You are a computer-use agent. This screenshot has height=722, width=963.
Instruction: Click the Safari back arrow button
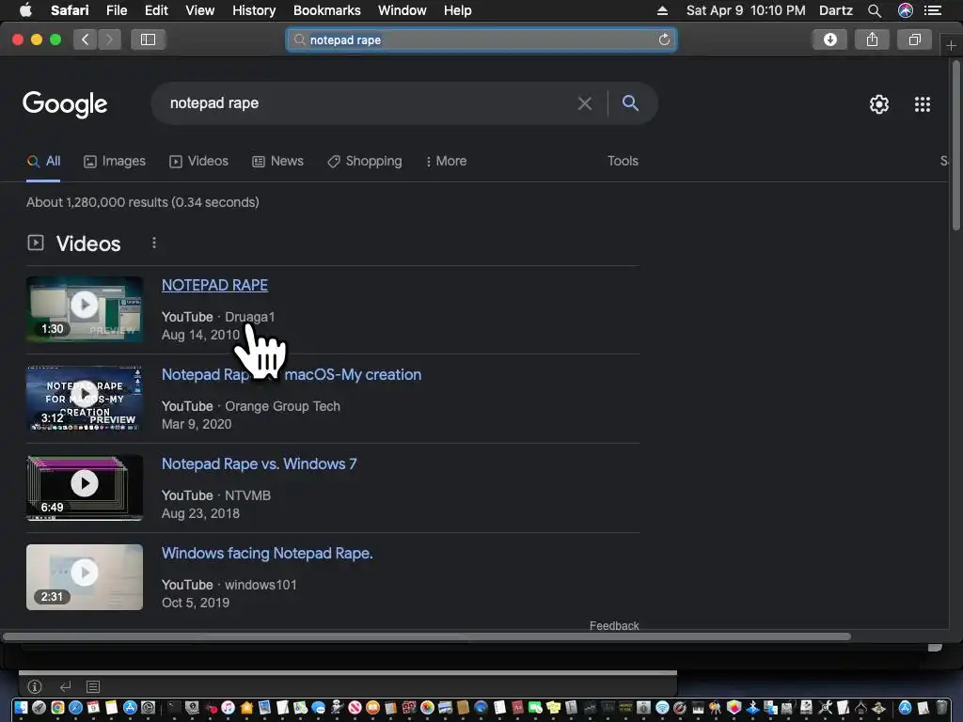86,39
